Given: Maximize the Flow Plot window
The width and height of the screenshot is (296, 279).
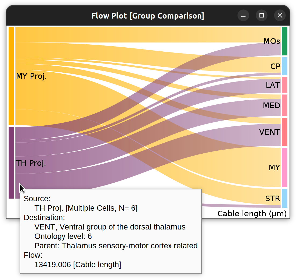Looking at the screenshot, I should tap(261, 16).
